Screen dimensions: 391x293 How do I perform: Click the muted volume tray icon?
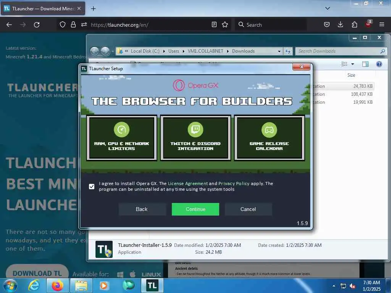(352, 286)
